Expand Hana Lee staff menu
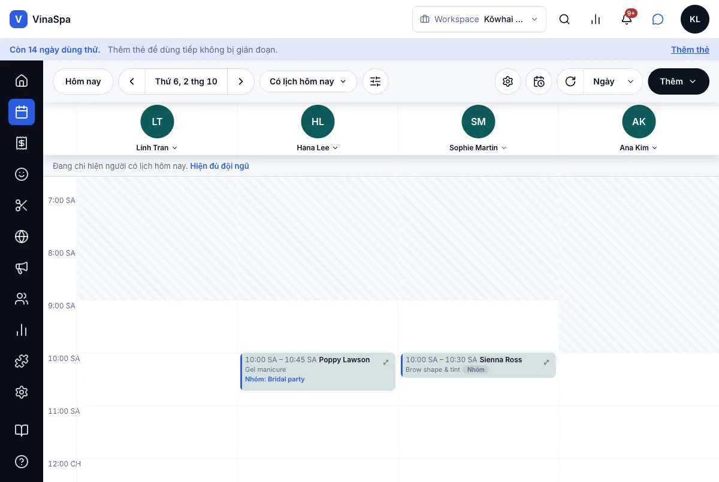The width and height of the screenshot is (719, 482). 318,148
